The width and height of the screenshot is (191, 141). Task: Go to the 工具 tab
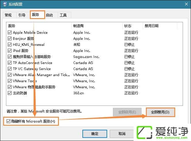click(x=63, y=15)
